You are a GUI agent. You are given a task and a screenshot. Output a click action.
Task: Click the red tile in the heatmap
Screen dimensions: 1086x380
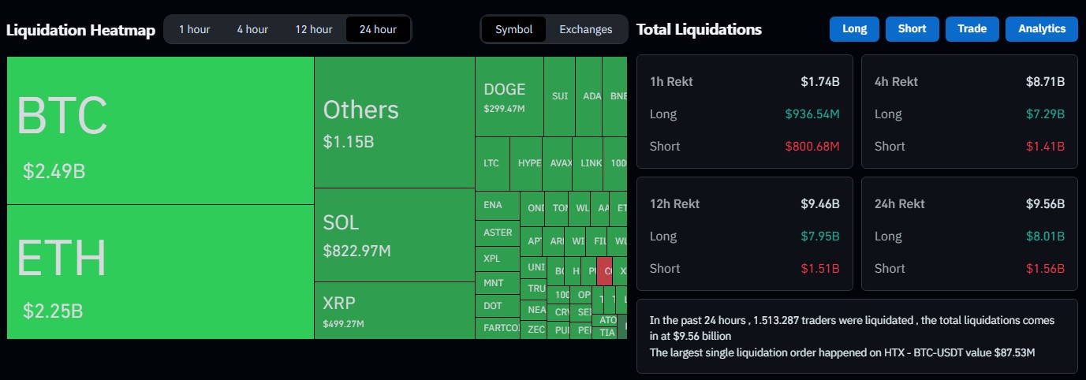(x=605, y=270)
